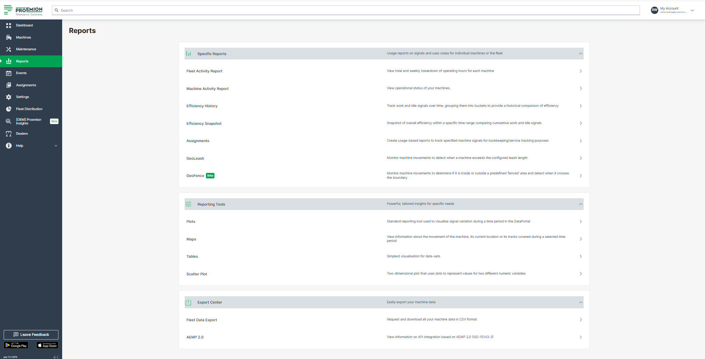This screenshot has height=359, width=705.
Task: Collapse the sidebar using the arrow icon
Action: (x=56, y=357)
